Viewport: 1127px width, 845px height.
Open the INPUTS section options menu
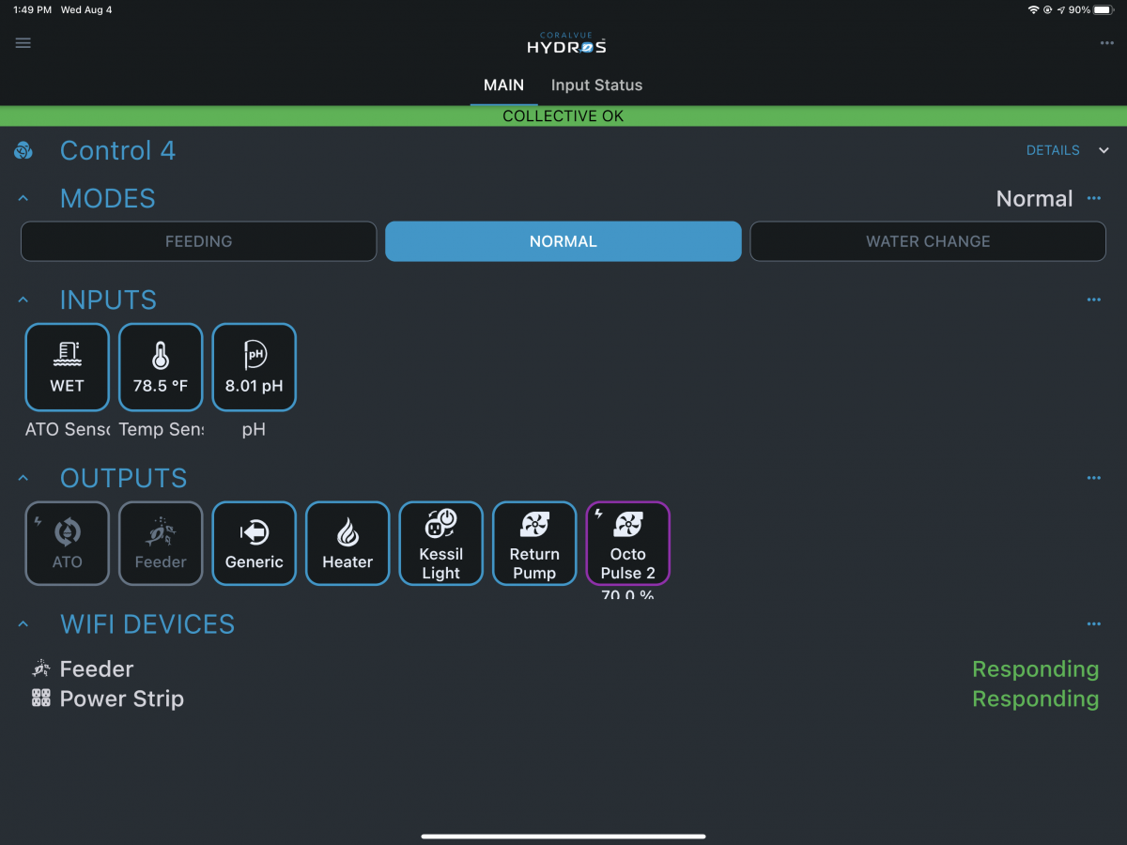[x=1093, y=300]
